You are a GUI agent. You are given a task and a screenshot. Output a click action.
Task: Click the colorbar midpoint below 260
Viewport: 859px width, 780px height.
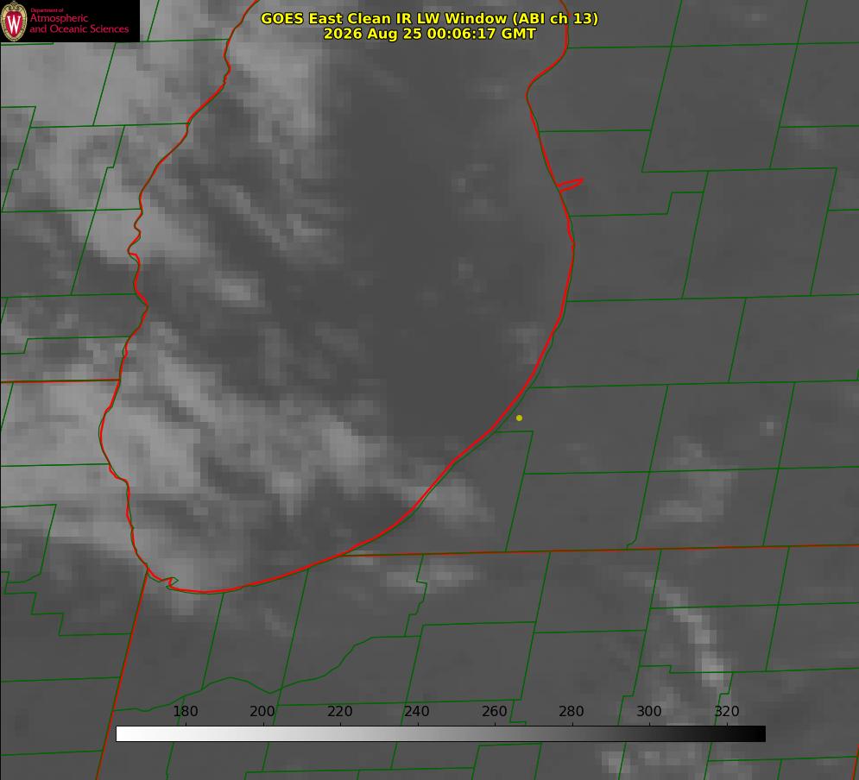(495, 734)
